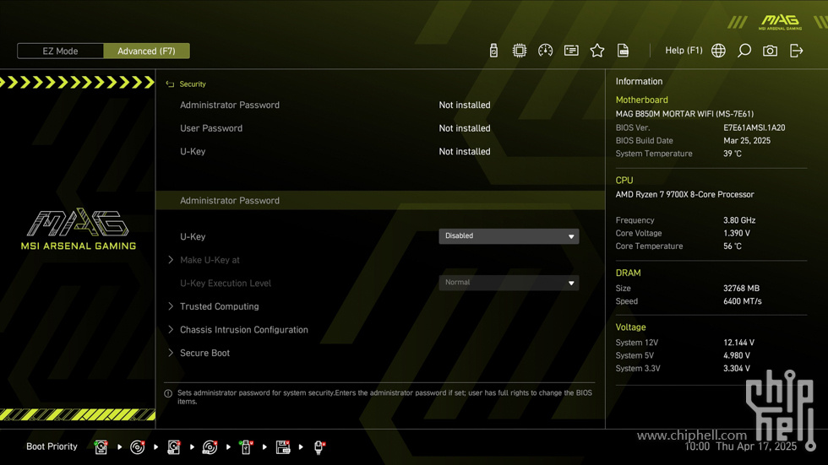This screenshot has height=465, width=828.
Task: Click the date Thu Apr 17, 2025
Action: [x=755, y=446]
